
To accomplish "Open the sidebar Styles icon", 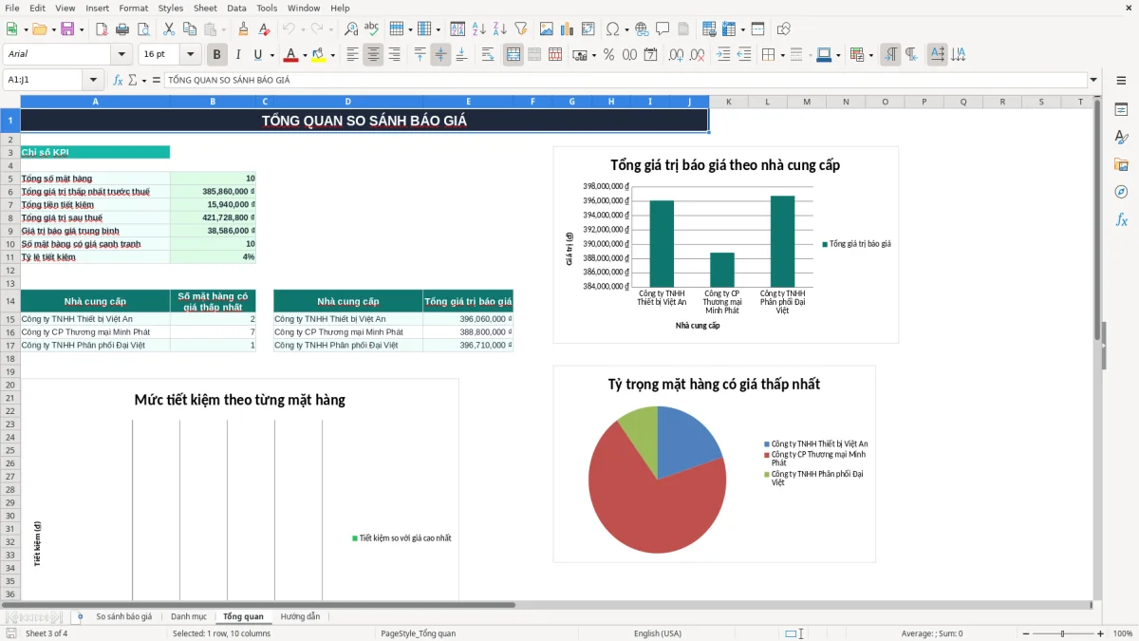I will (x=1121, y=137).
